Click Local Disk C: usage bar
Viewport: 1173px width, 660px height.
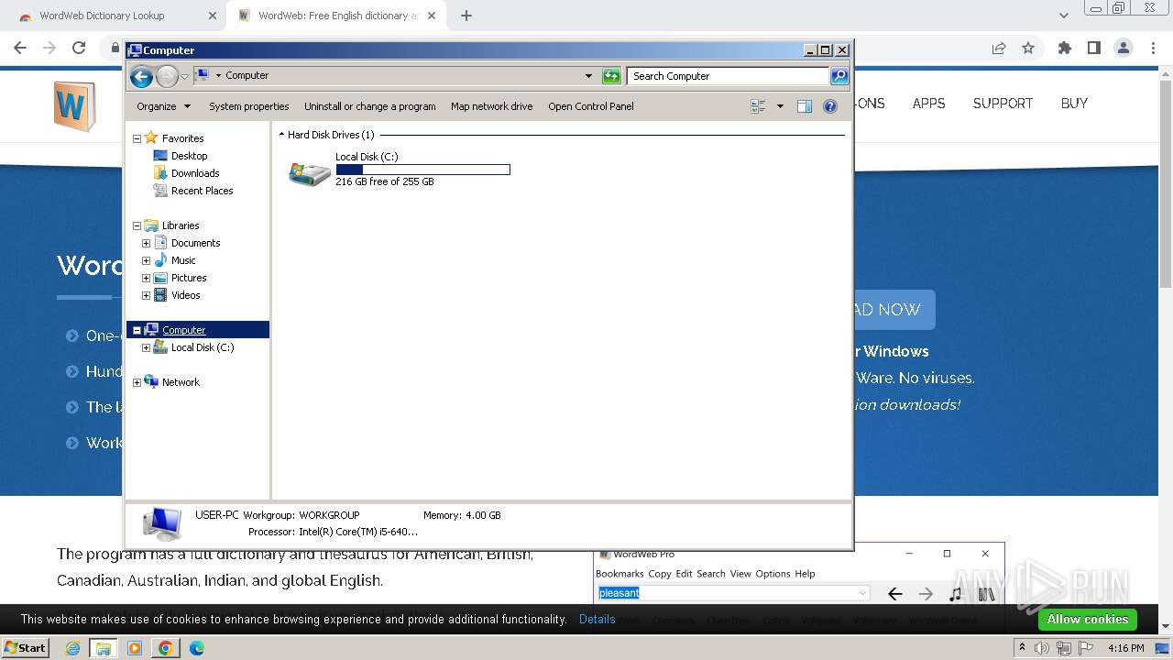tap(422, 170)
